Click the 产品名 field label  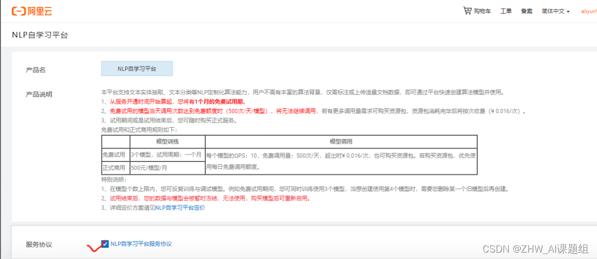tap(35, 70)
